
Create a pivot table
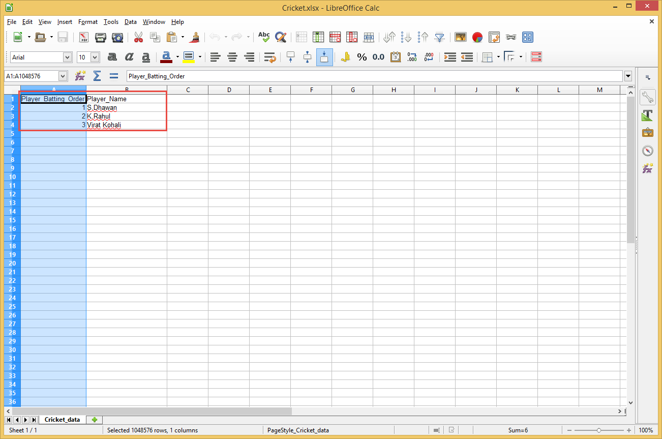(x=494, y=37)
